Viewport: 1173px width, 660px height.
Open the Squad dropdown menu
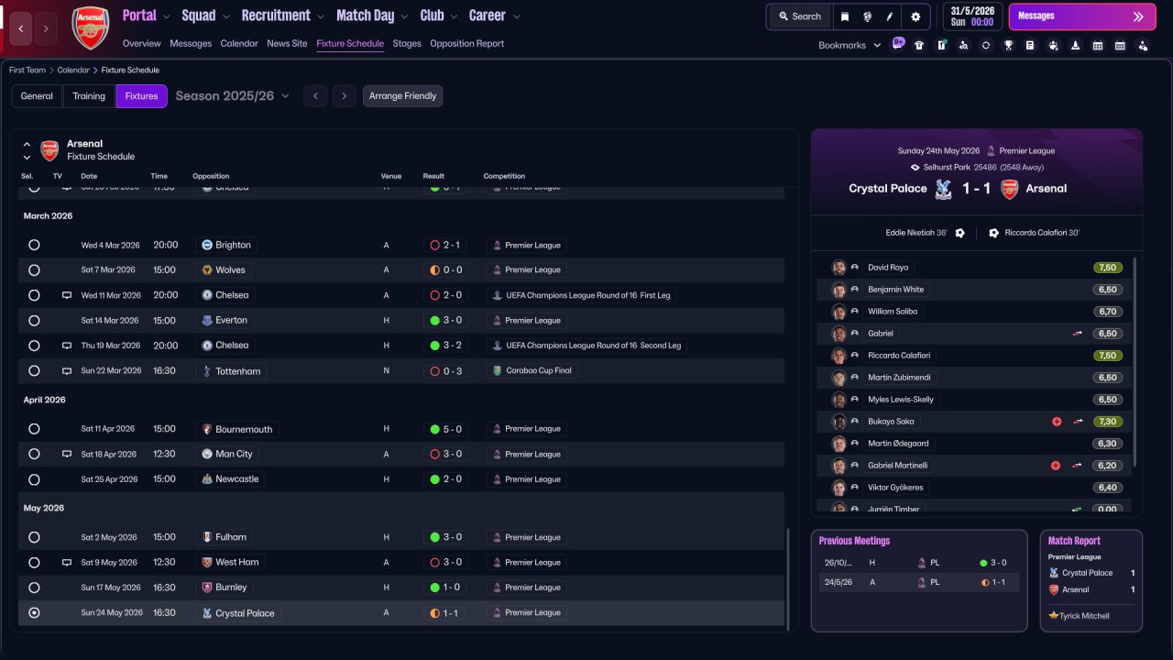pyautogui.click(x=205, y=16)
